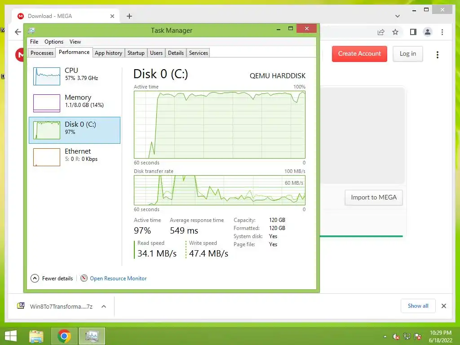460x345 pixels.
Task: Select the CPU performance item
Action: (x=75, y=76)
